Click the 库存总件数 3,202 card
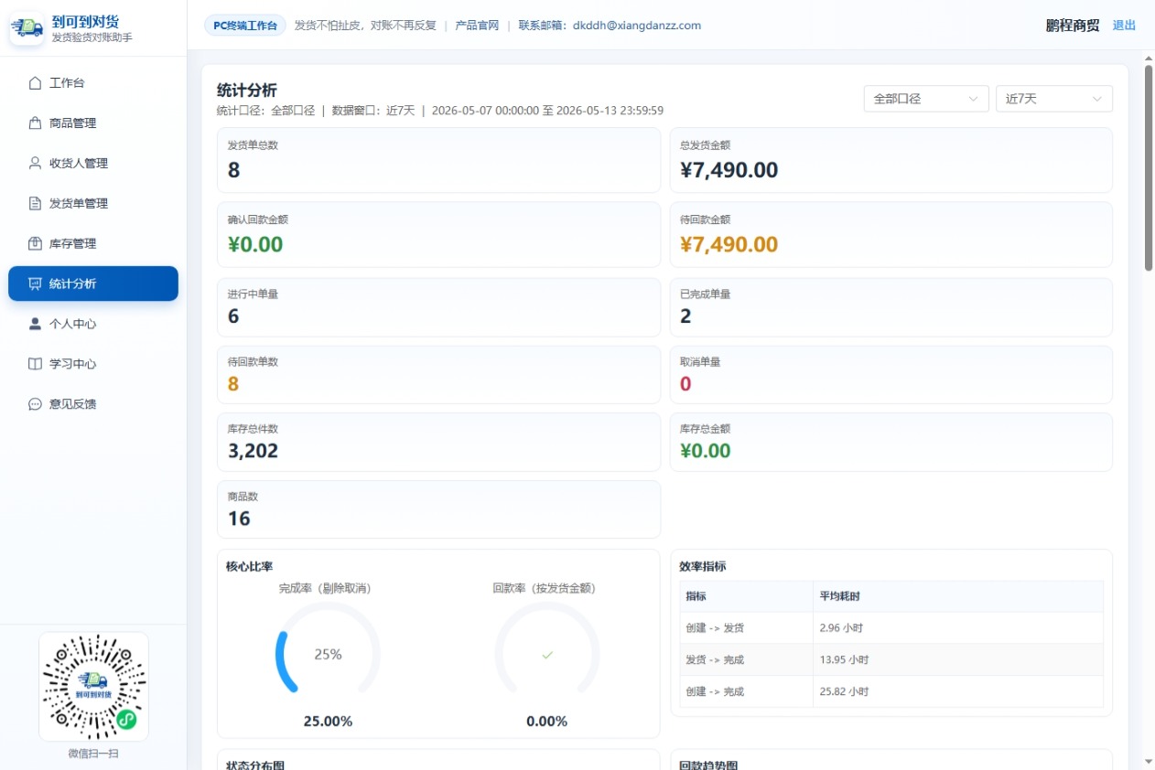 tap(438, 442)
